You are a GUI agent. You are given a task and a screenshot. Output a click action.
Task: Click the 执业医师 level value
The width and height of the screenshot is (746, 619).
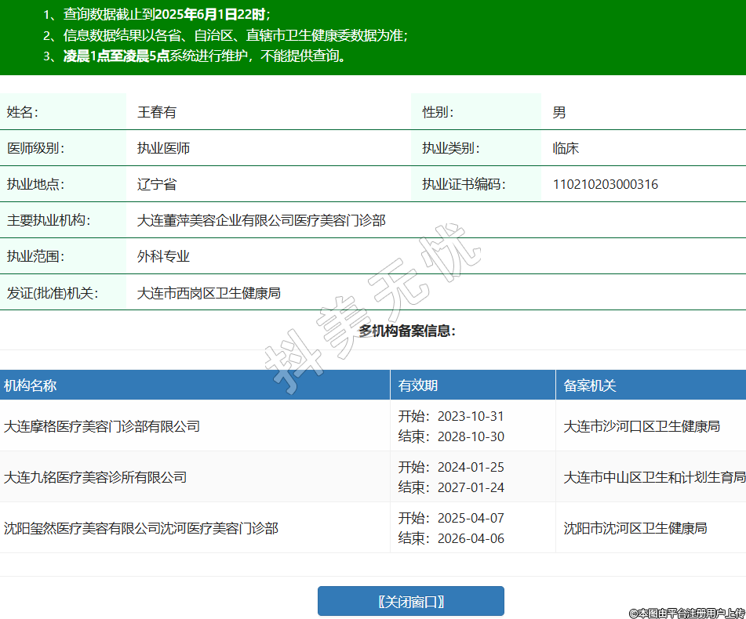[163, 148]
